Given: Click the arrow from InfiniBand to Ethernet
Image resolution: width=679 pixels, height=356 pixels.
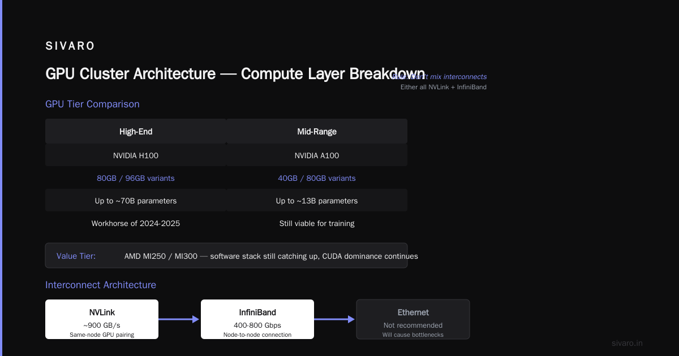Looking at the screenshot, I should 335,319.
